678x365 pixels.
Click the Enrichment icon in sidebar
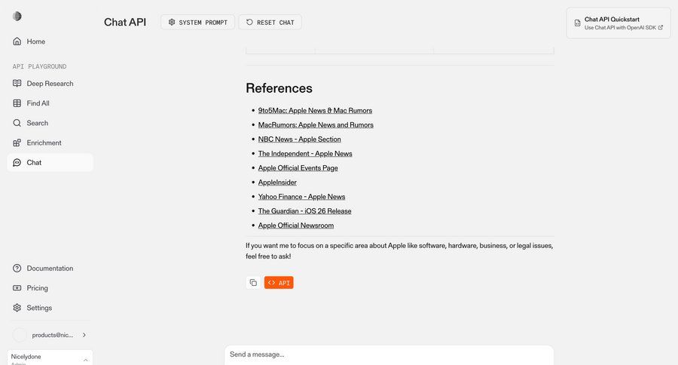[x=17, y=143]
